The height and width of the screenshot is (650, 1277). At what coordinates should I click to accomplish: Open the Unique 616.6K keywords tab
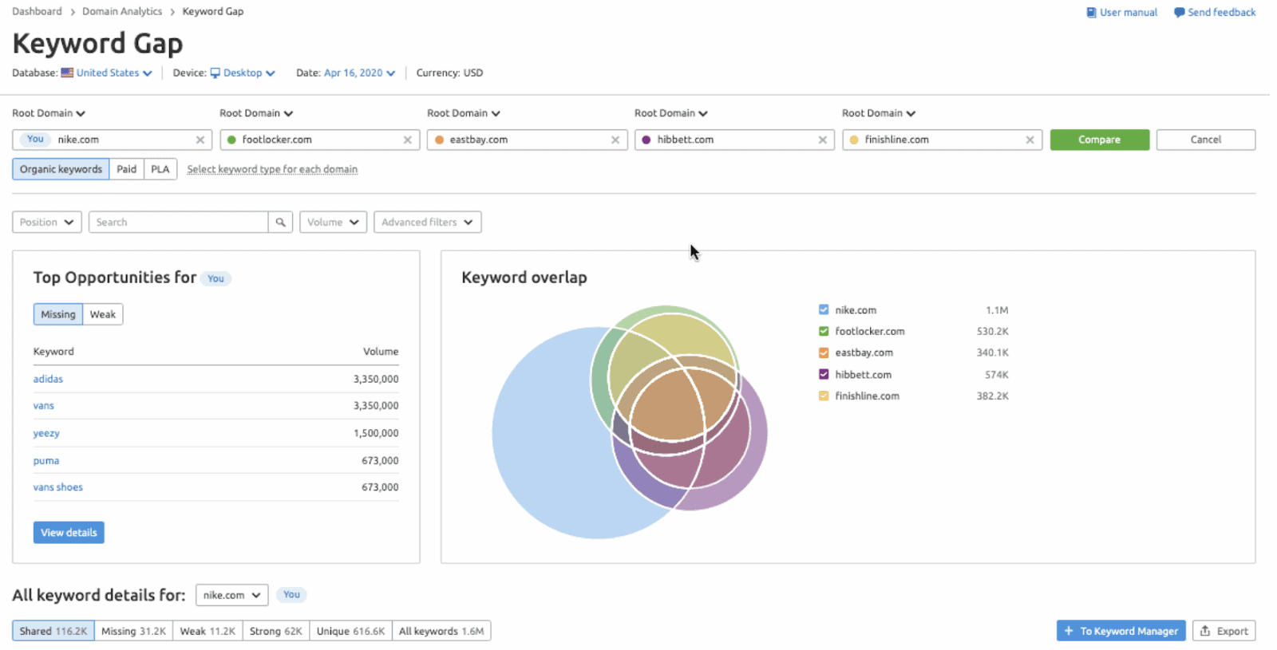click(x=350, y=631)
